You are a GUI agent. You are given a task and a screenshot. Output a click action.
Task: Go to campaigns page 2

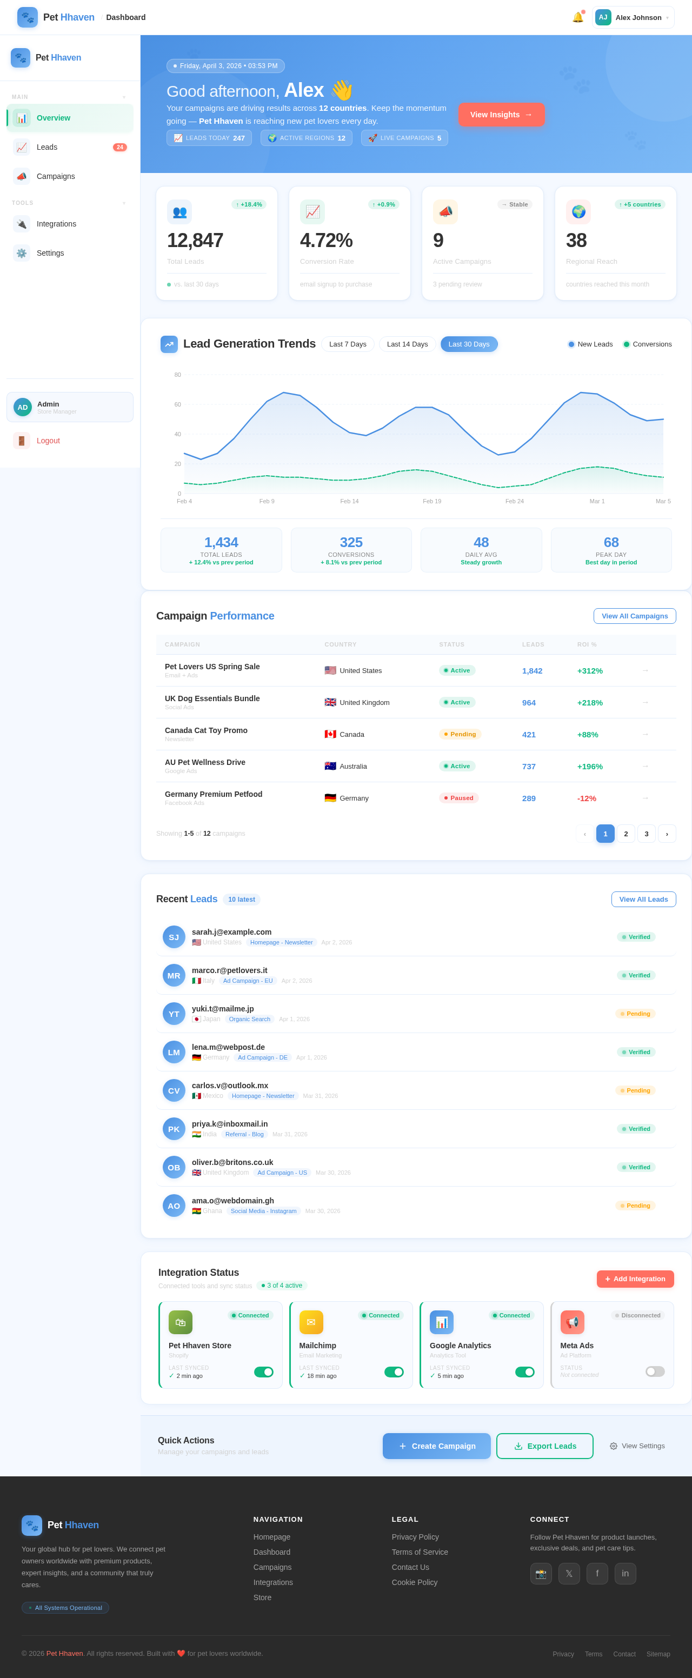point(626,834)
